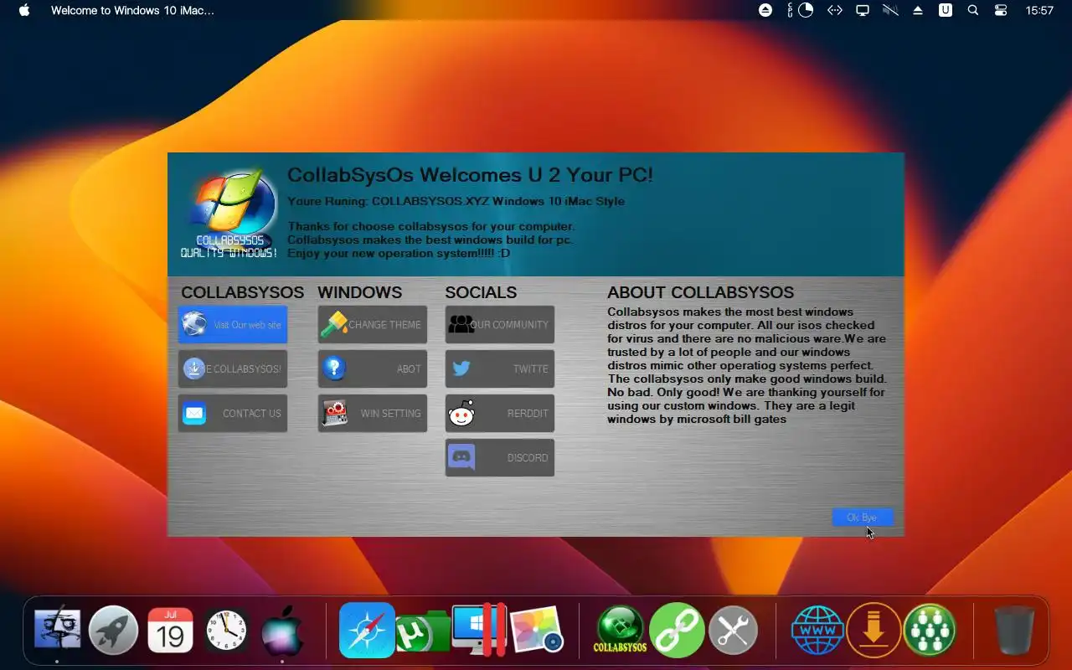
Task: Open Control Center toggles icon
Action: coord(1001,10)
